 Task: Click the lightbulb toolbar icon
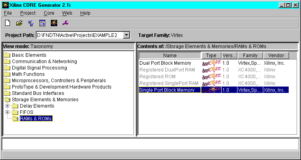coord(54,23)
